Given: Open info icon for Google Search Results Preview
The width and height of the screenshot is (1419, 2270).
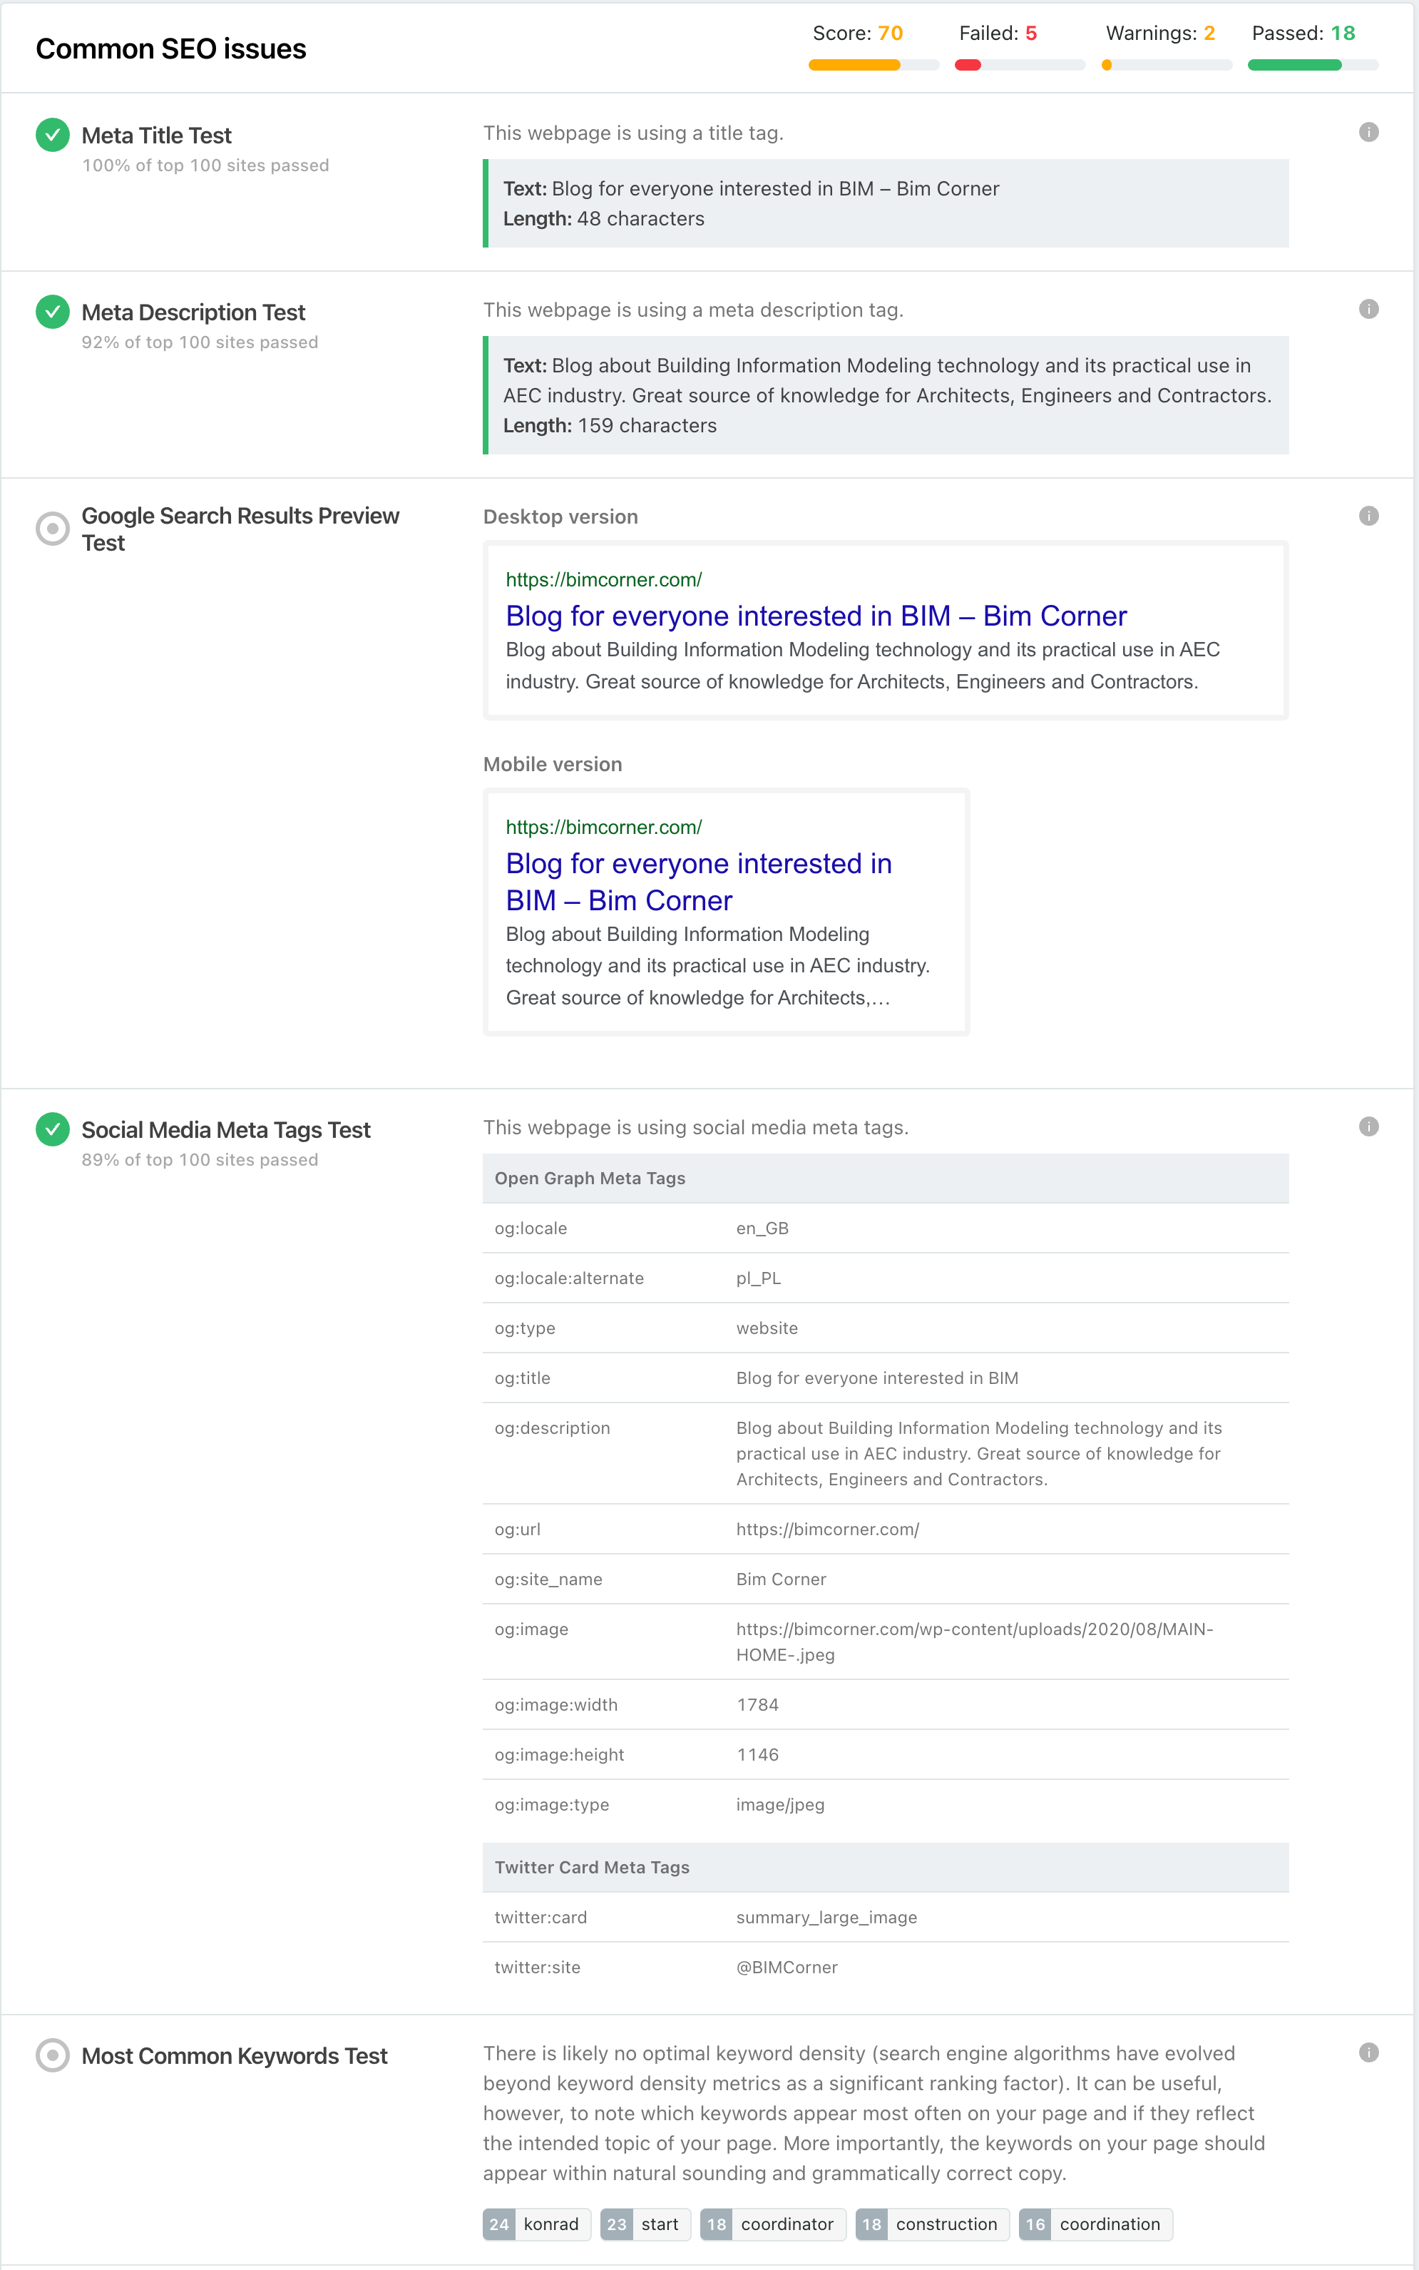Looking at the screenshot, I should coord(1368,515).
